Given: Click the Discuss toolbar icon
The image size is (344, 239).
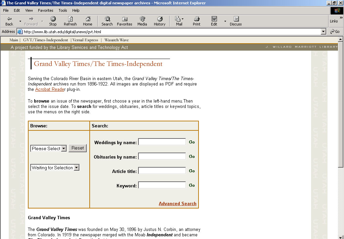Looking at the screenshot, I should point(235,21).
